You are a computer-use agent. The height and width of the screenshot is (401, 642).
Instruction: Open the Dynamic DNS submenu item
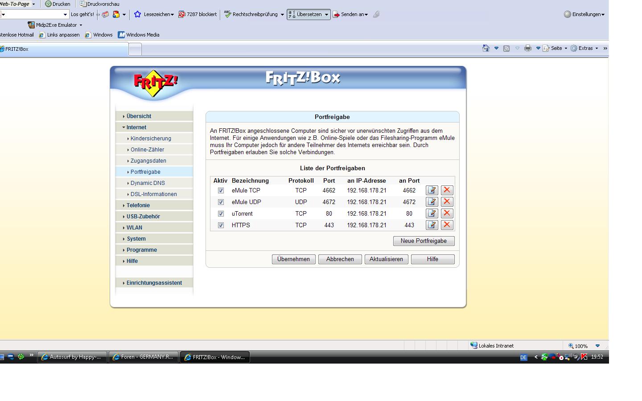click(x=154, y=183)
